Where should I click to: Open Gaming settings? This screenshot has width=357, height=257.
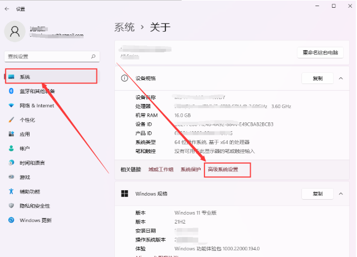(x=25, y=177)
